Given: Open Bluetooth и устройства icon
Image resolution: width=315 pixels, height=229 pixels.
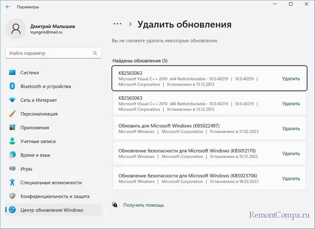Looking at the screenshot, I should pyautogui.click(x=13, y=86).
